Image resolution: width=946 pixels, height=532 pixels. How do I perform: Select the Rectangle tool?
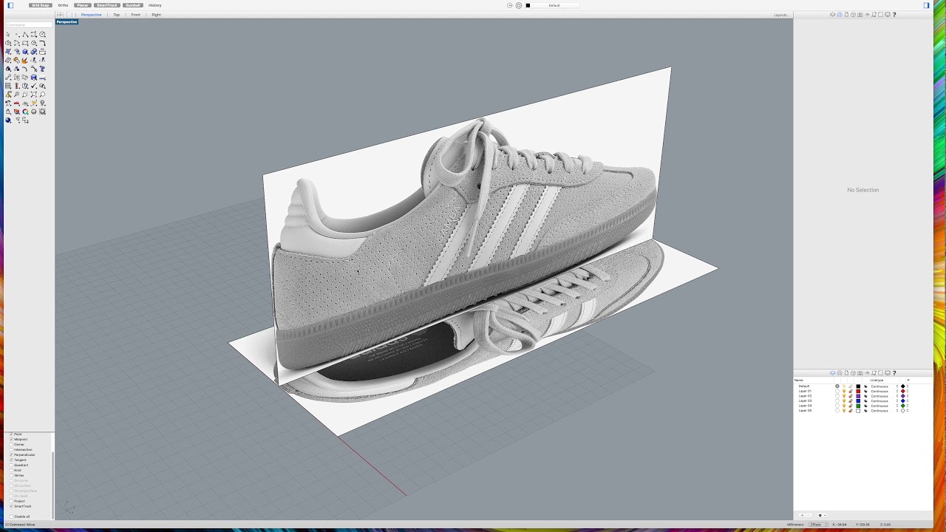[x=25, y=43]
